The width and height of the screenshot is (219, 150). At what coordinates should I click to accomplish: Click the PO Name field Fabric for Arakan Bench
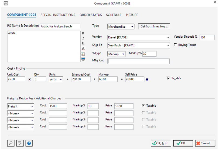pyautogui.click(x=60, y=26)
